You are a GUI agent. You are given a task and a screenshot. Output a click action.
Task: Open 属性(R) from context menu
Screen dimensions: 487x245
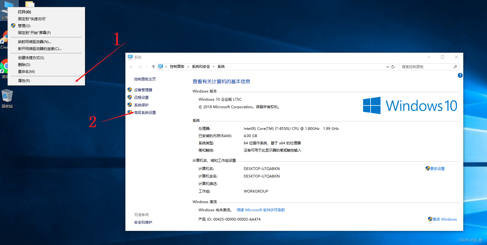[46, 81]
